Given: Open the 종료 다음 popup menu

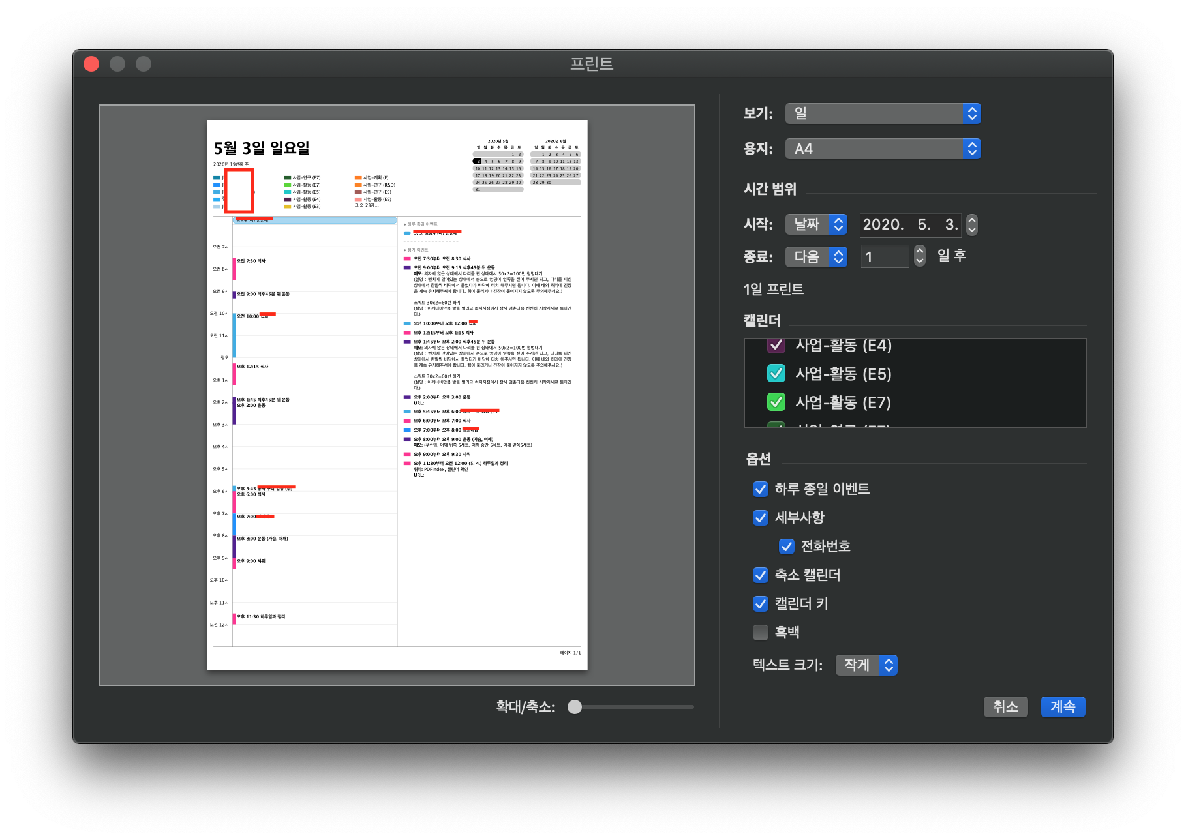Looking at the screenshot, I should coord(816,256).
